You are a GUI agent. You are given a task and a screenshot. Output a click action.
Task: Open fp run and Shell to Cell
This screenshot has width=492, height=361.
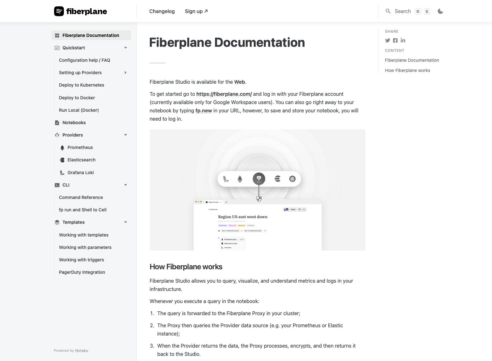coord(83,210)
